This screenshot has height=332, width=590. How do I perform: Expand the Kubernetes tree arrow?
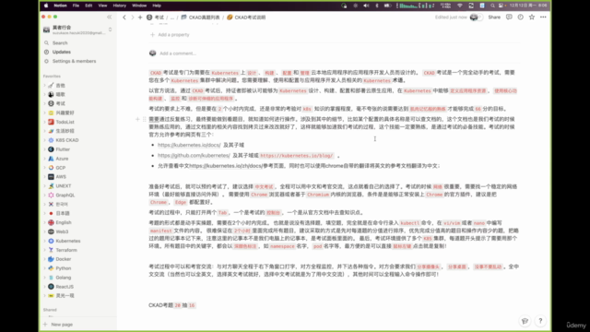click(45, 241)
